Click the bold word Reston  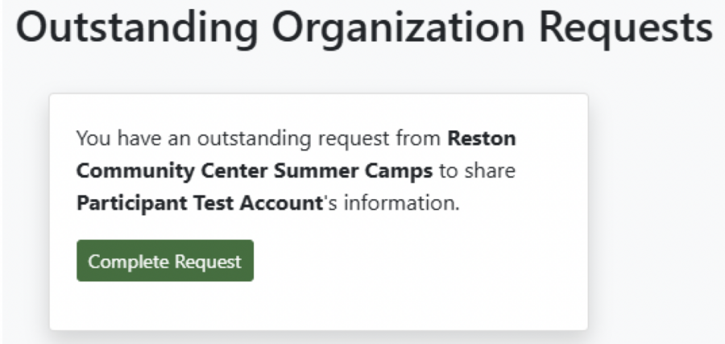point(482,139)
